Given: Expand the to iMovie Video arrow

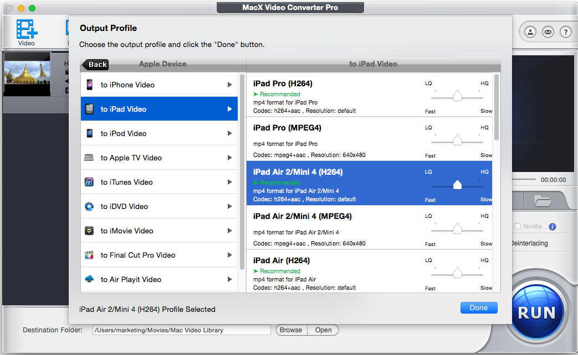Looking at the screenshot, I should [x=229, y=231].
